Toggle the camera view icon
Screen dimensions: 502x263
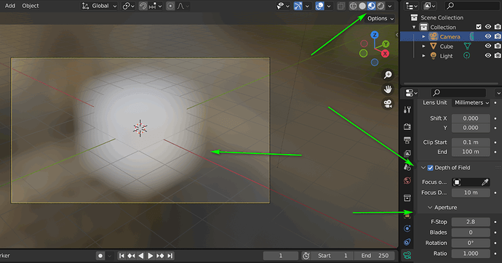[388, 104]
